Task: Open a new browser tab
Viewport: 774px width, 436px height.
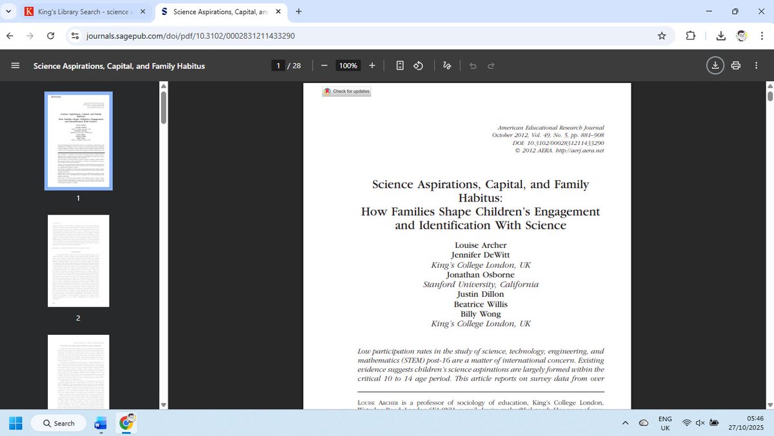Action: pos(299,12)
